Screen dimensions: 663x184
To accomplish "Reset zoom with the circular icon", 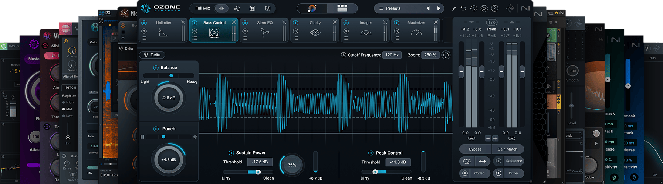I will tap(446, 55).
